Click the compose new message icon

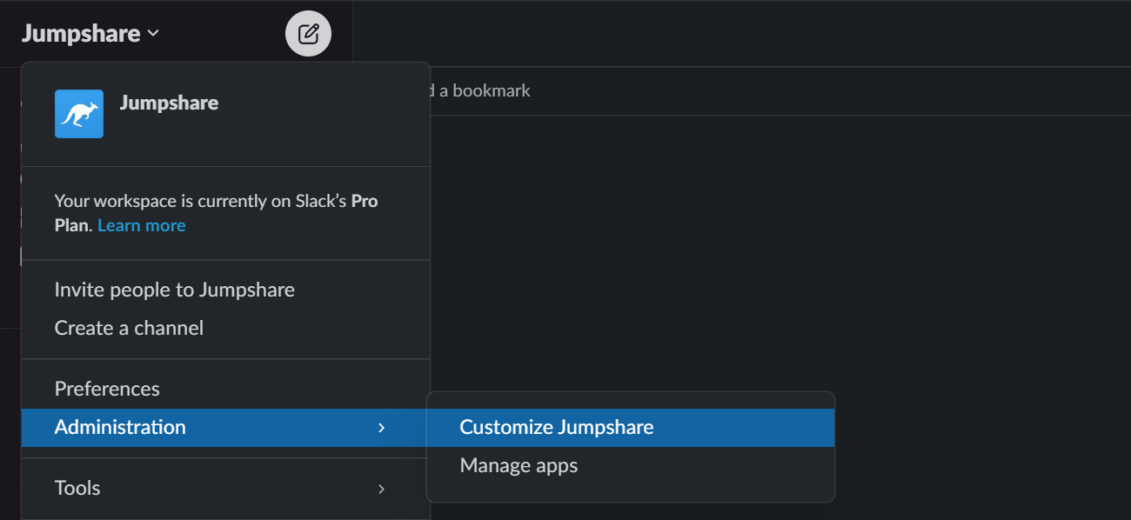pyautogui.click(x=308, y=34)
